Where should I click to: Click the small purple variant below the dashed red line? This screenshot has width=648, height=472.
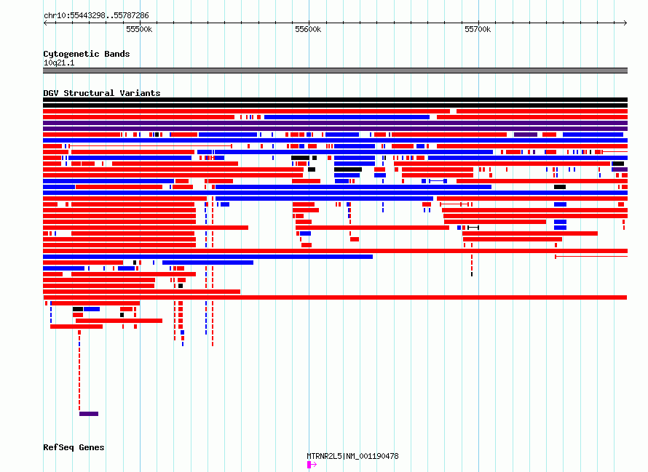tap(89, 414)
